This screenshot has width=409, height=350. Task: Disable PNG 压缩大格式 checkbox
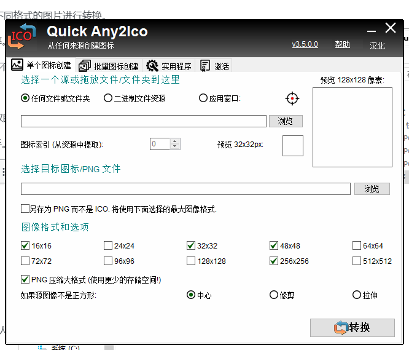25,279
